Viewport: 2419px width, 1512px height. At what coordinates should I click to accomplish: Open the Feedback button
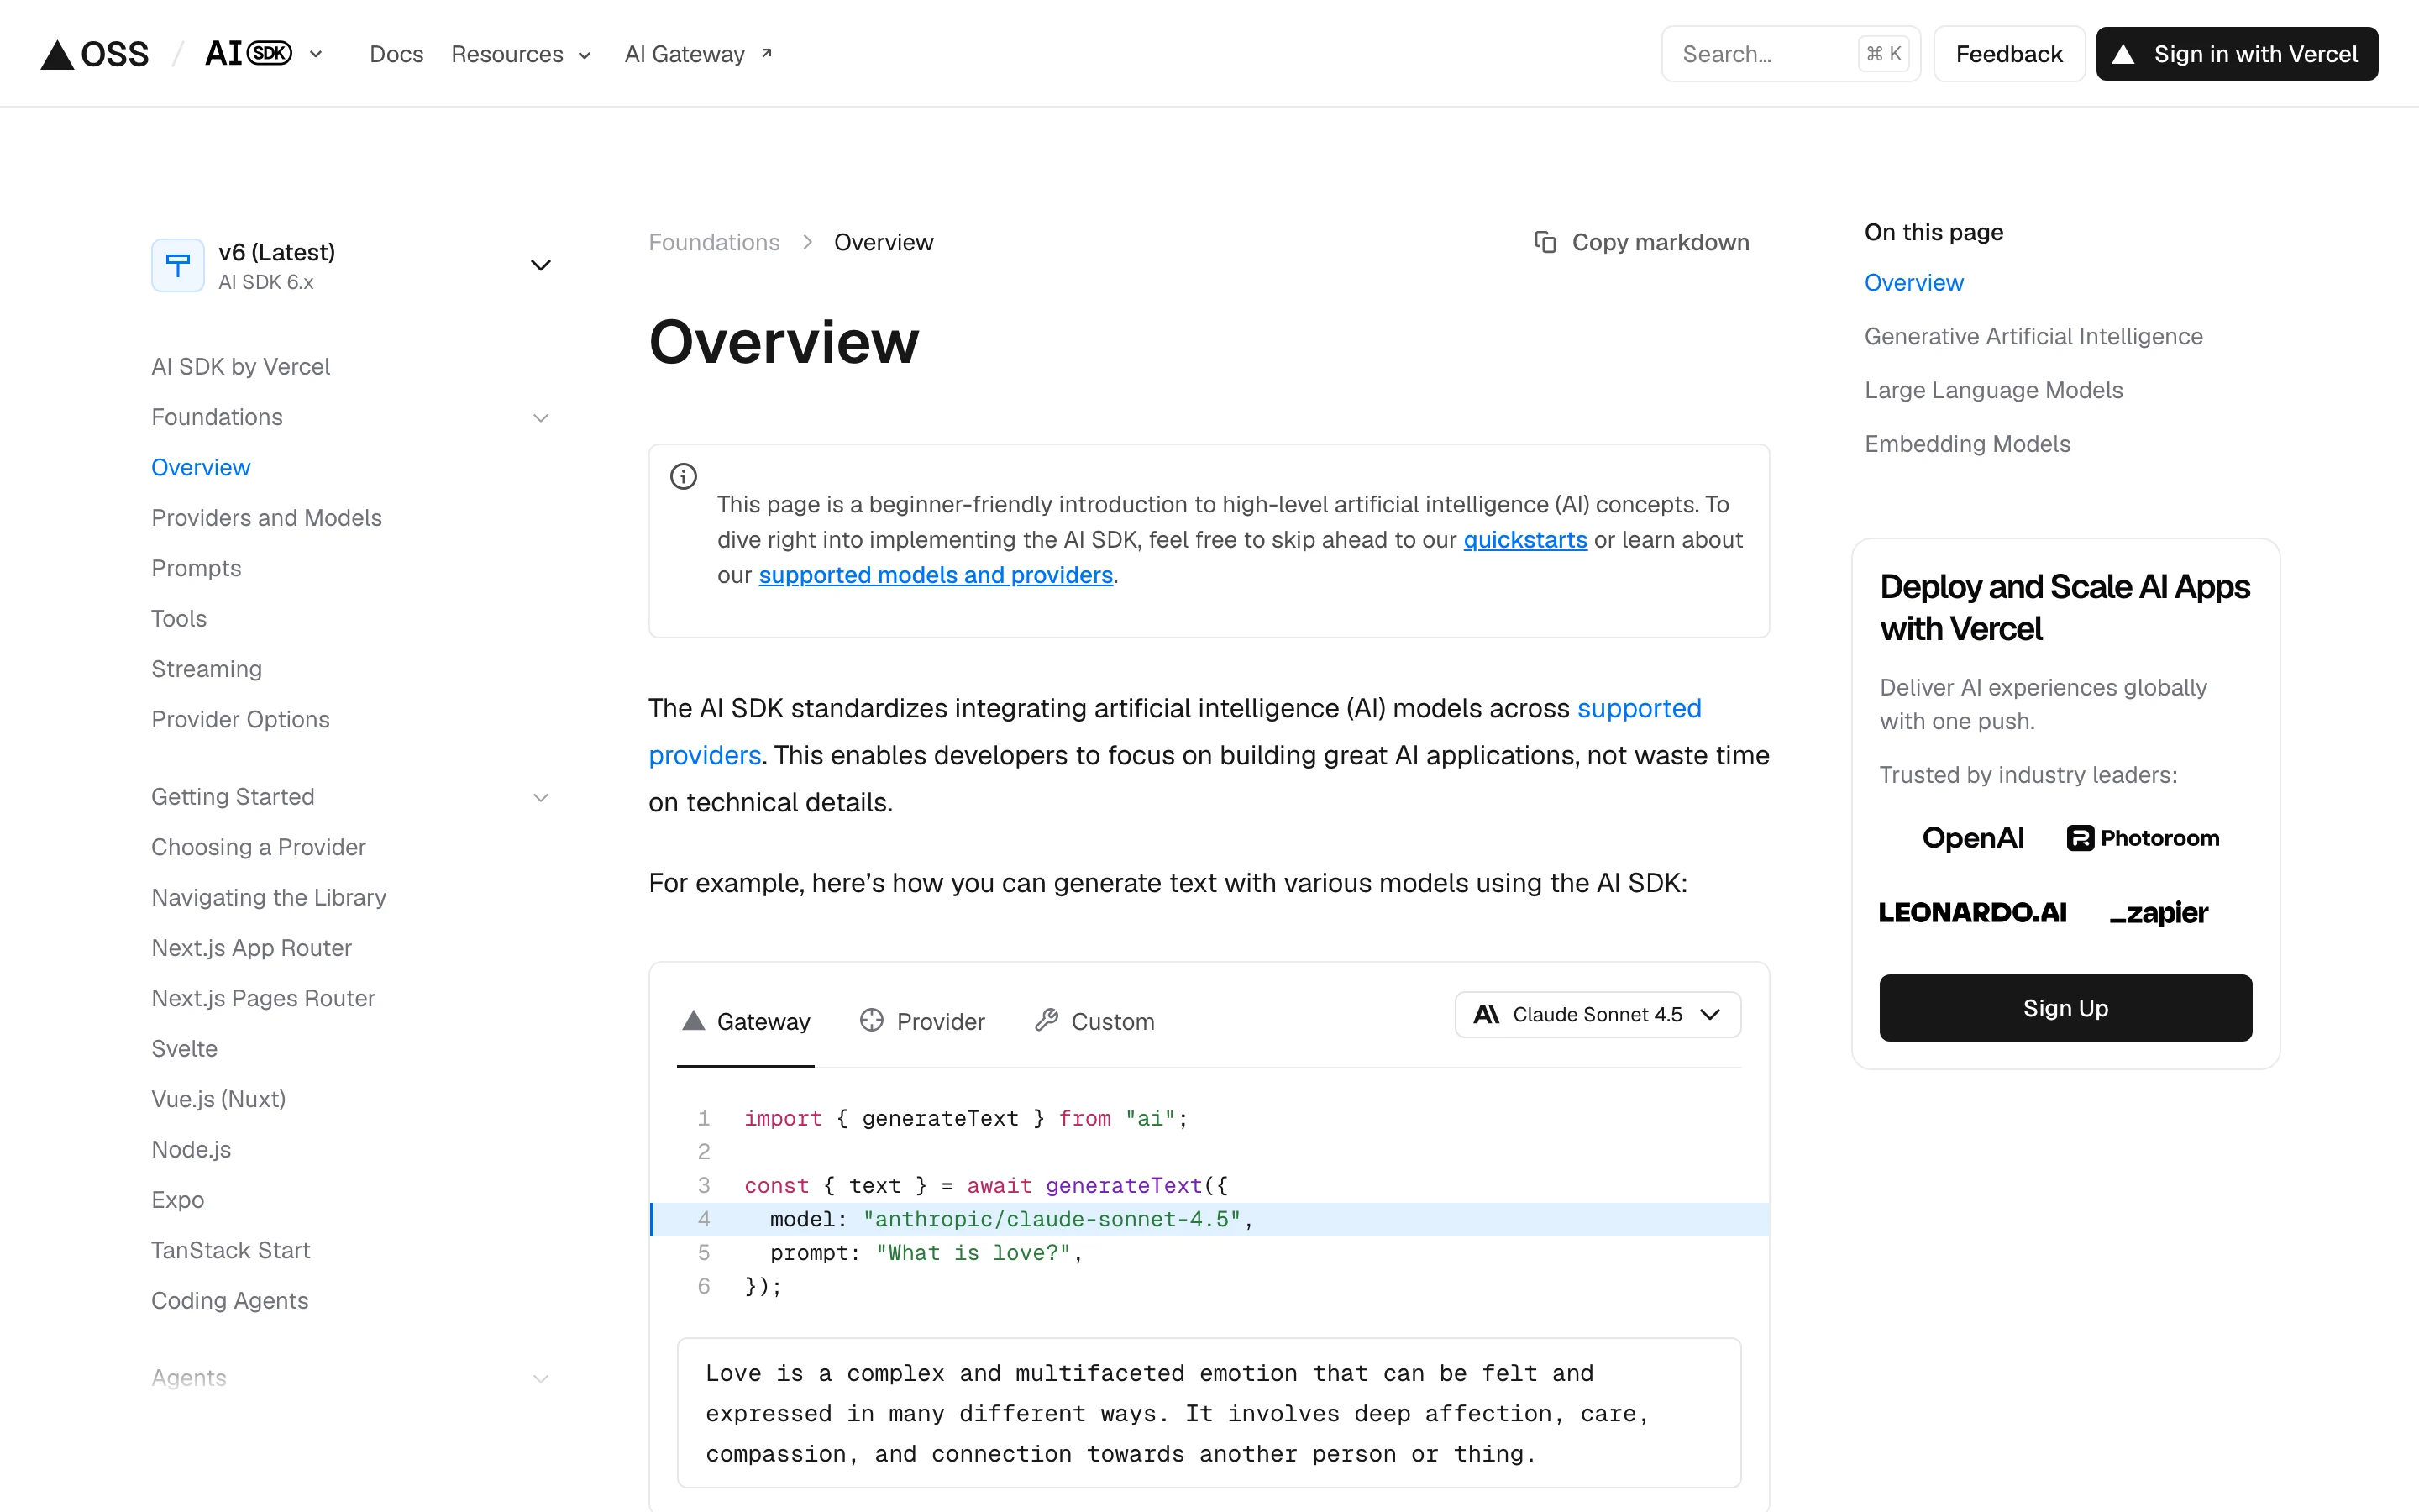2009,54
